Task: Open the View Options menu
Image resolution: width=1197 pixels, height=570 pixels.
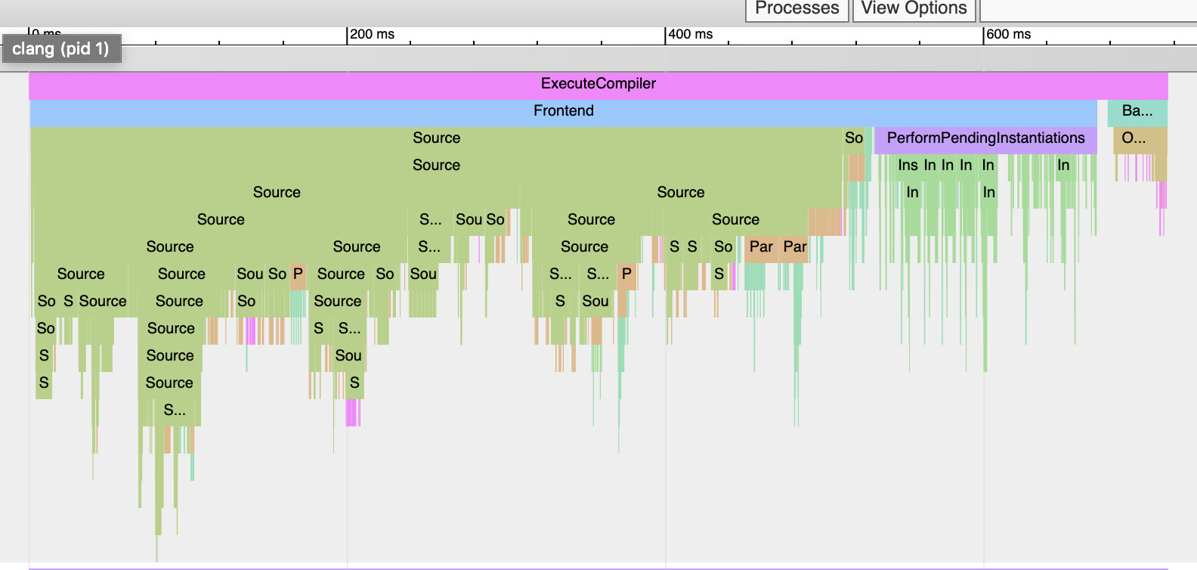Action: (x=914, y=9)
